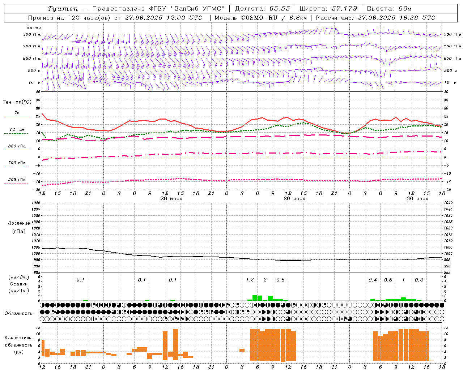Click the 30 июня date label

(x=417, y=199)
